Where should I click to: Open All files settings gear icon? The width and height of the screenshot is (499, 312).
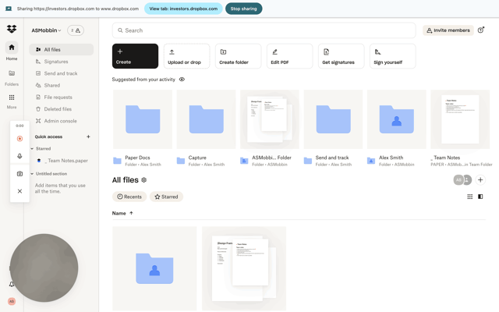click(143, 180)
